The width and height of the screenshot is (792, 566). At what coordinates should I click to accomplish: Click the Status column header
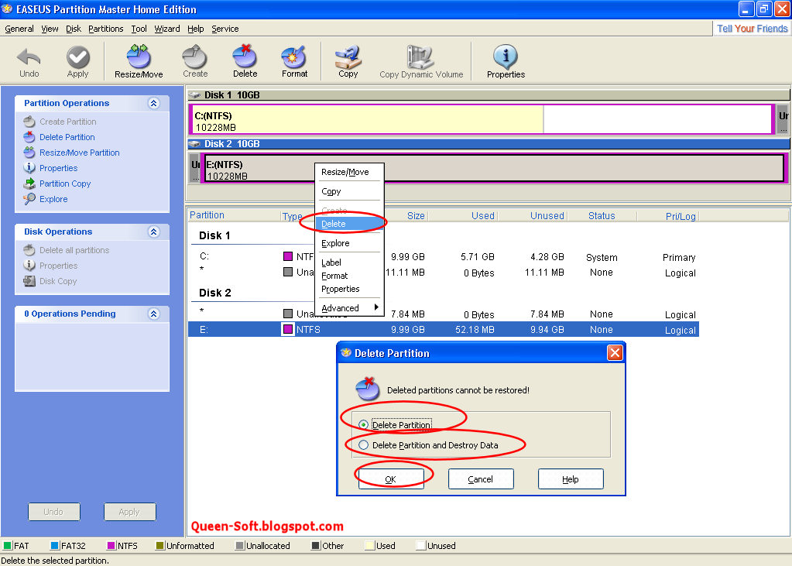click(602, 216)
